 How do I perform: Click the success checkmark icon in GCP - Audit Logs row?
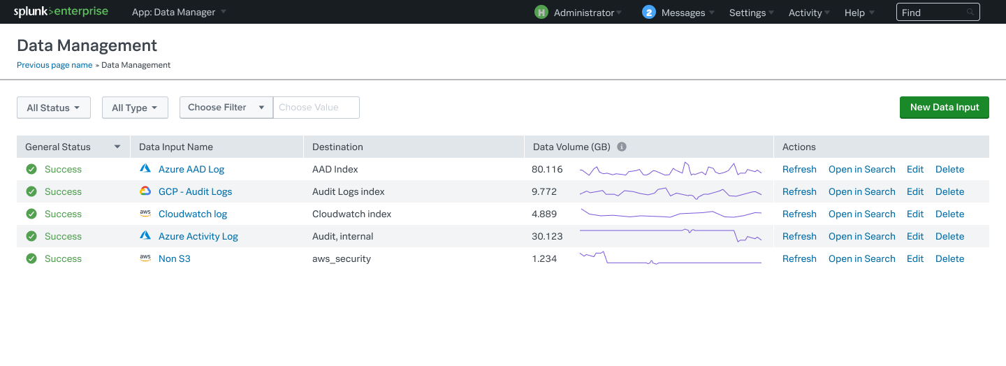pos(31,191)
